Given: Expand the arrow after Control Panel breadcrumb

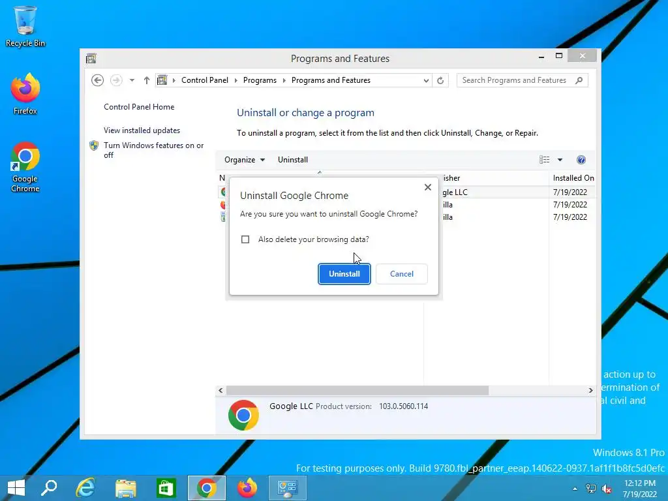Looking at the screenshot, I should click(236, 80).
